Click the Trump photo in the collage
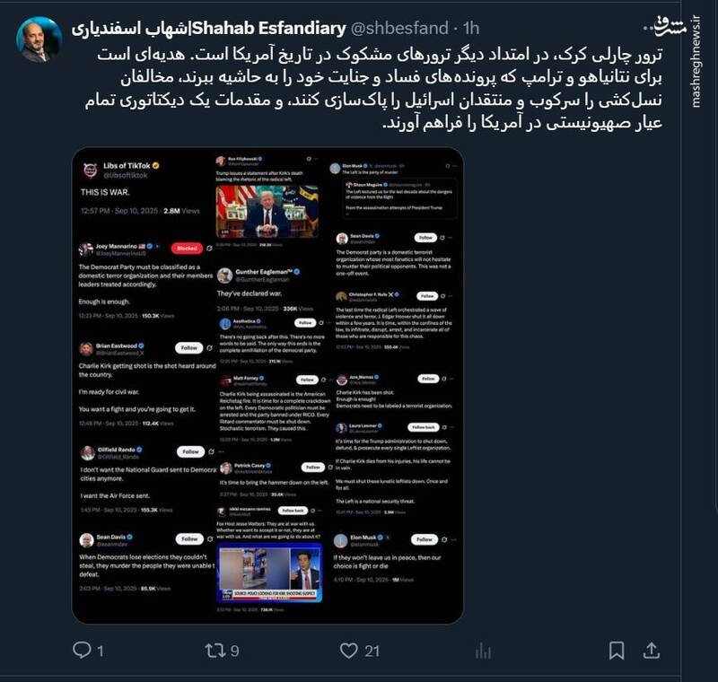718x682 pixels. (x=267, y=211)
